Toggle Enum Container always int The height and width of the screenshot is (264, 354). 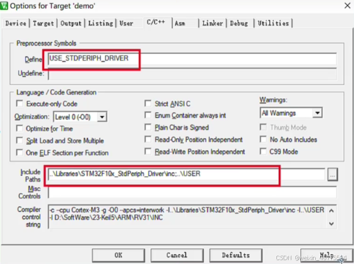[148, 115]
